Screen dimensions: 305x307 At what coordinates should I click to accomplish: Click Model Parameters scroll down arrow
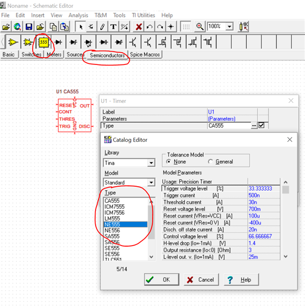(x=286, y=256)
